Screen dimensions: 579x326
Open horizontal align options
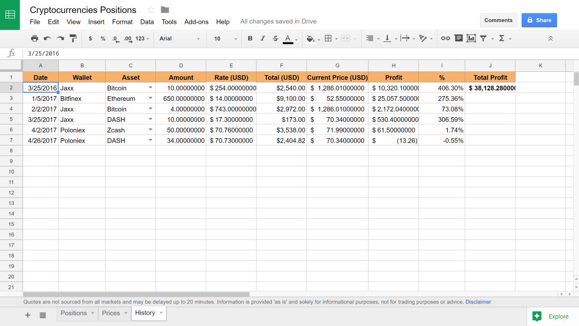pos(370,38)
